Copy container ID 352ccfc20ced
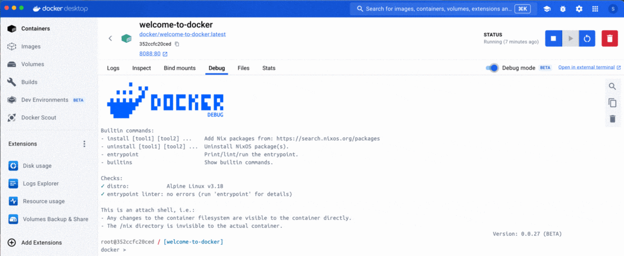The height and width of the screenshot is (256, 624). point(177,44)
